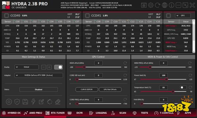The image size is (197, 118).
Task: Toggle the Temperature limit switch
Action: point(183,88)
